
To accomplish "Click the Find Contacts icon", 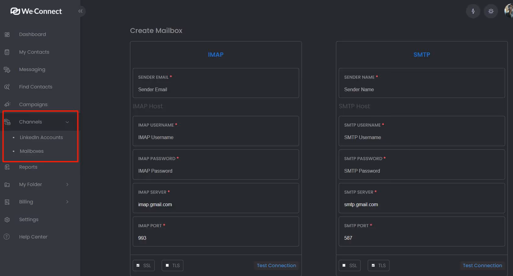I will pos(7,87).
